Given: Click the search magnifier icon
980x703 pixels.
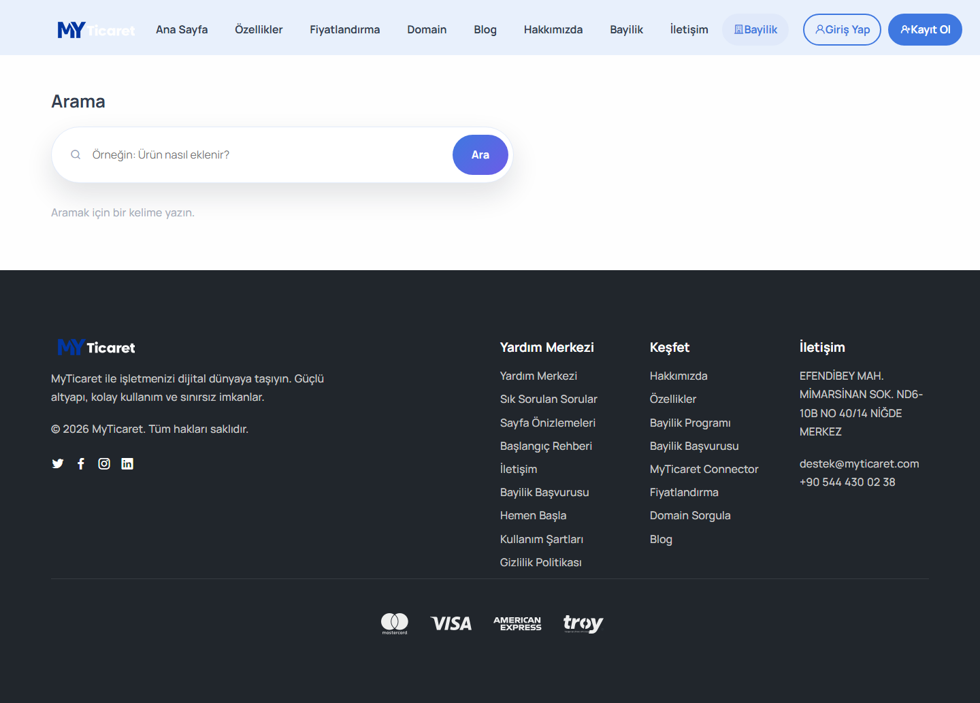Looking at the screenshot, I should (x=76, y=155).
